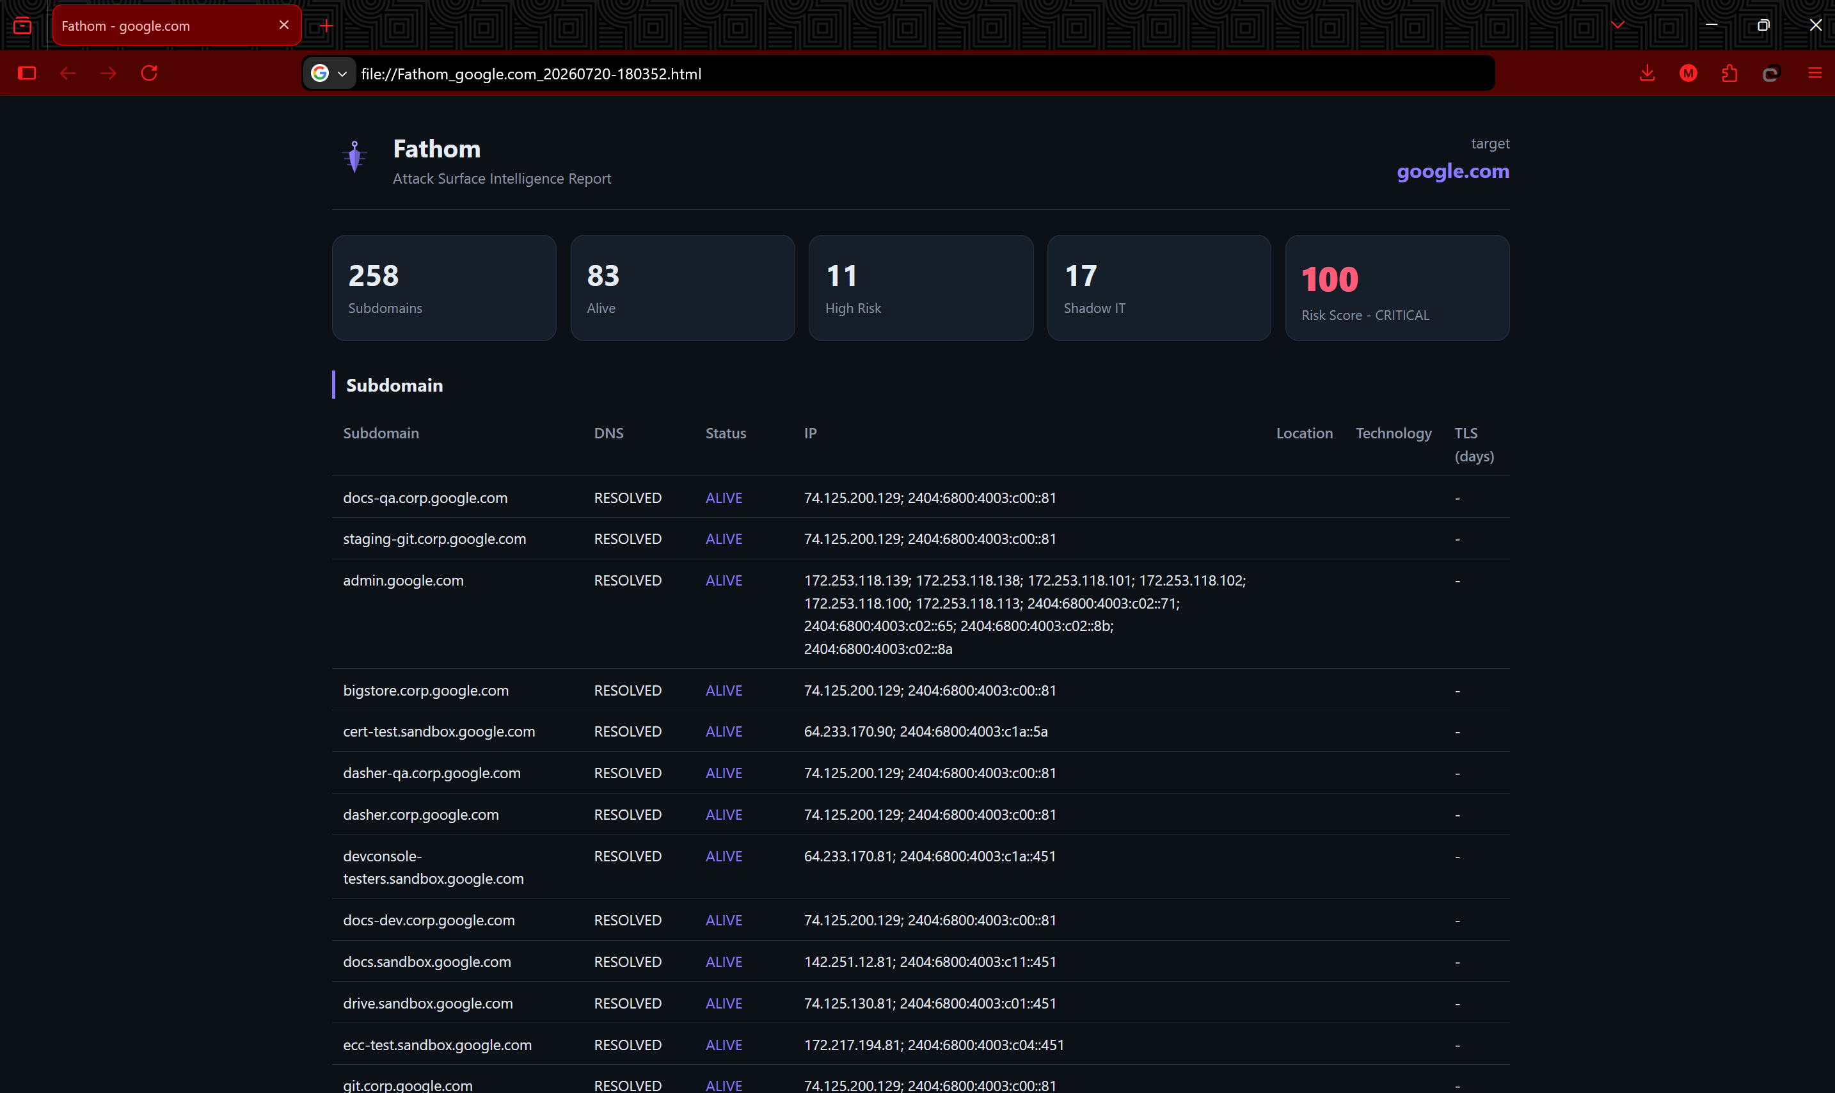Click the Attack Surface Intelligence Report subtitle
The height and width of the screenshot is (1093, 1835).
(502, 179)
